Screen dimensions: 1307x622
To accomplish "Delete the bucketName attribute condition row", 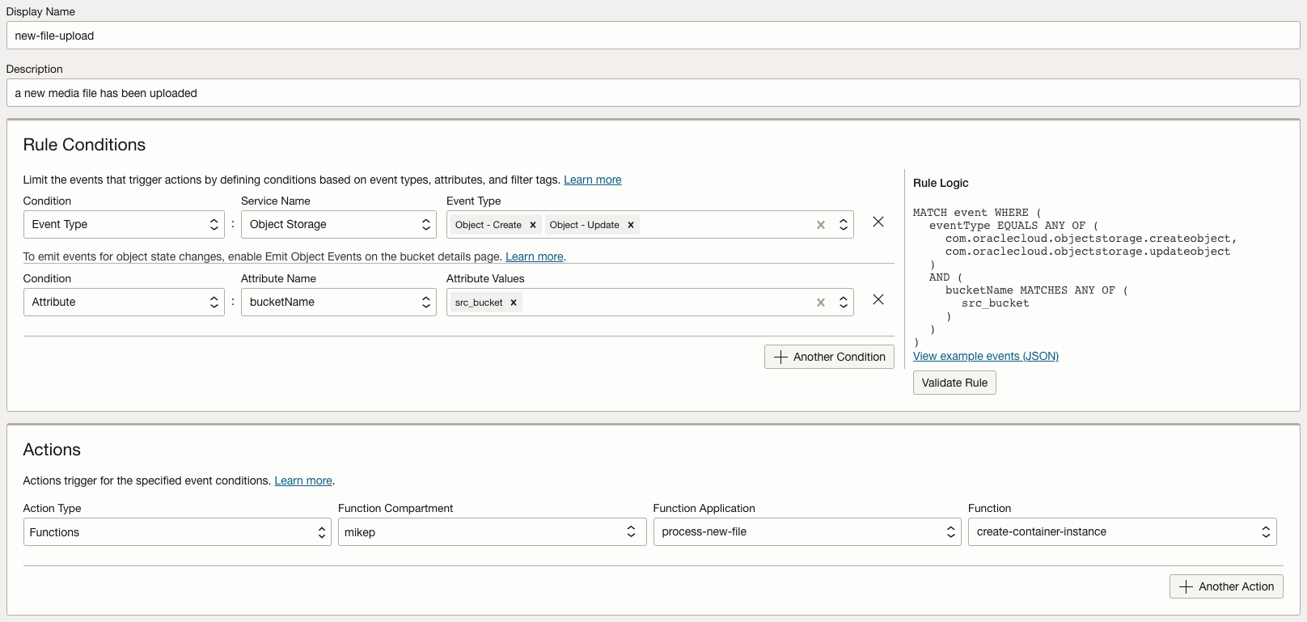I will (878, 299).
